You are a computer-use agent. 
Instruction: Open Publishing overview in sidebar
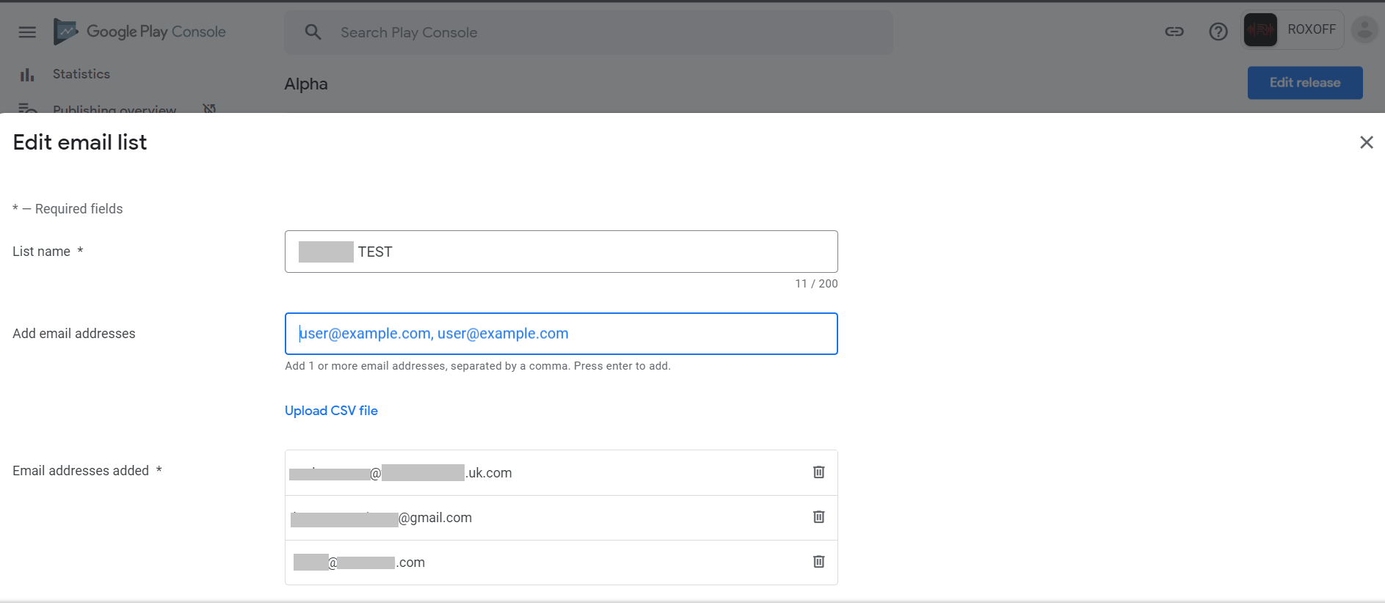point(114,109)
